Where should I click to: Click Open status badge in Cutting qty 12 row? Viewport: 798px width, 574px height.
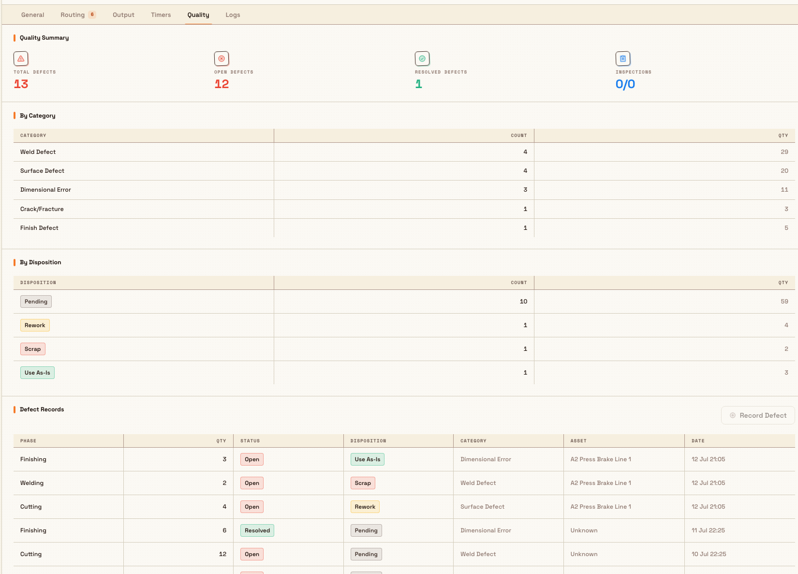pyautogui.click(x=252, y=554)
